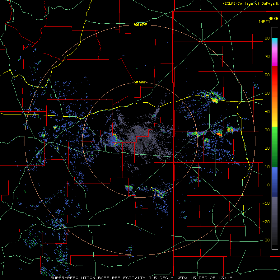Viewport: 280px width, 280px height.
Task: Click the -20 value on dBZ scale
Action: (x=266, y=222)
